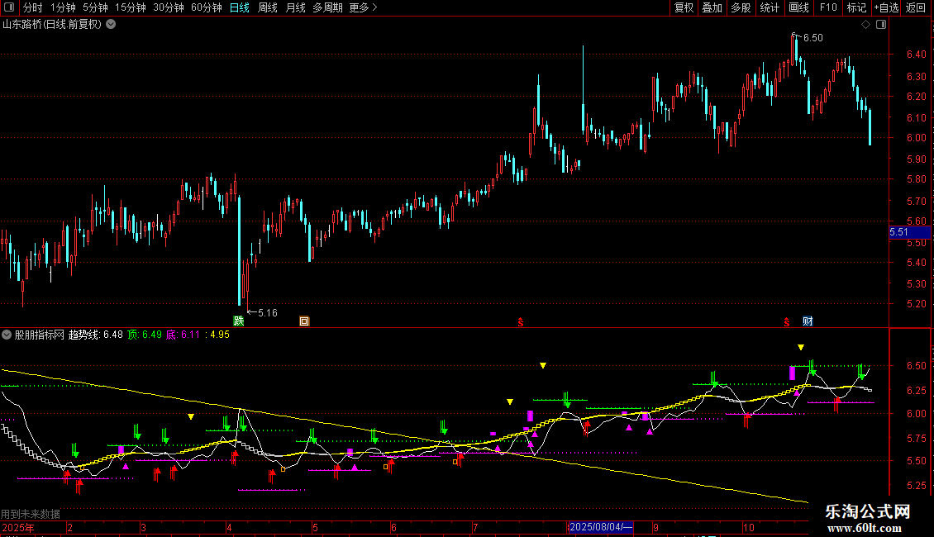This screenshot has width=934, height=537.
Task: Toggle the side panel icon at chart top-right
Action: click(881, 25)
